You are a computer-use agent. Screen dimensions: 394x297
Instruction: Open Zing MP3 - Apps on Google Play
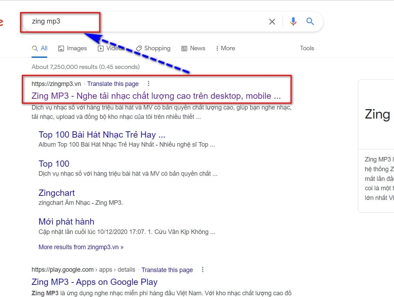[94, 282]
